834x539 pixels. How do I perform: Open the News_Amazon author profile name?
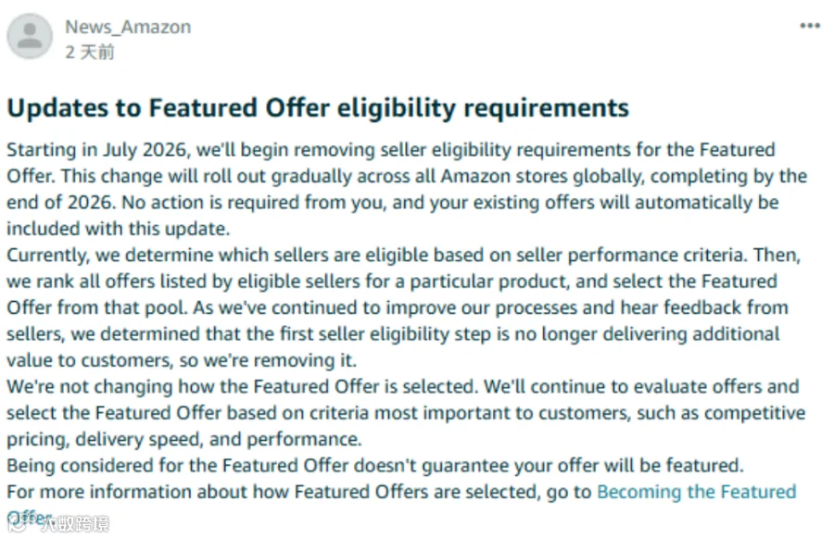(x=128, y=27)
